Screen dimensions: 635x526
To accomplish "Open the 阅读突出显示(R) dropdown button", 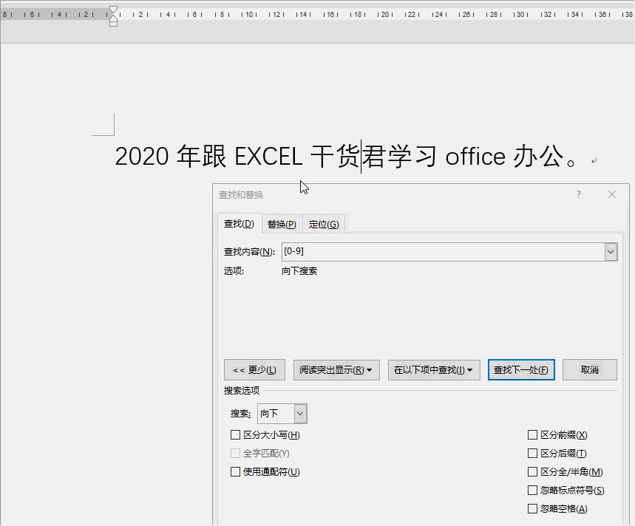I will (x=336, y=370).
